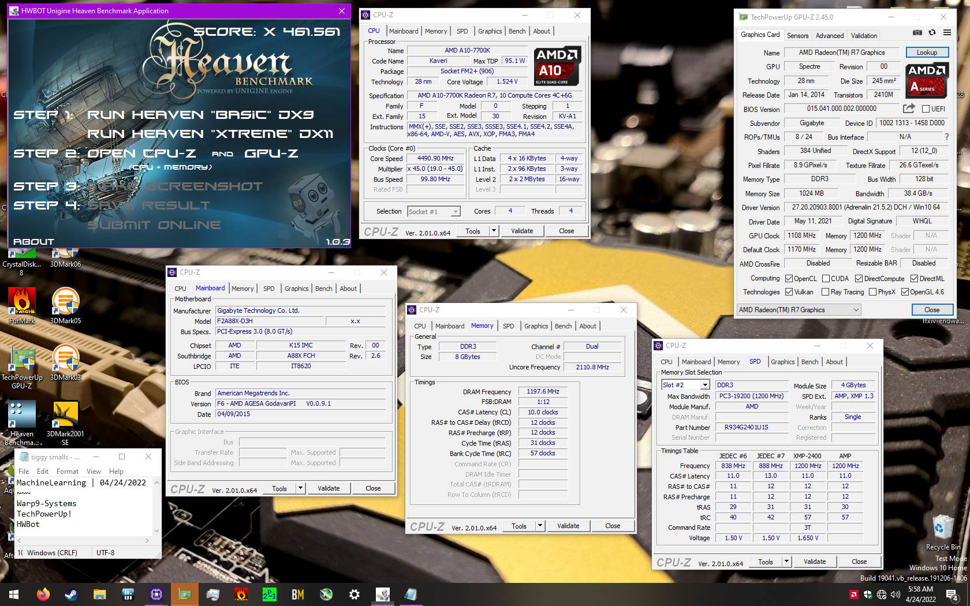
Task: Toggle the PhysX checkbox
Action: point(872,292)
